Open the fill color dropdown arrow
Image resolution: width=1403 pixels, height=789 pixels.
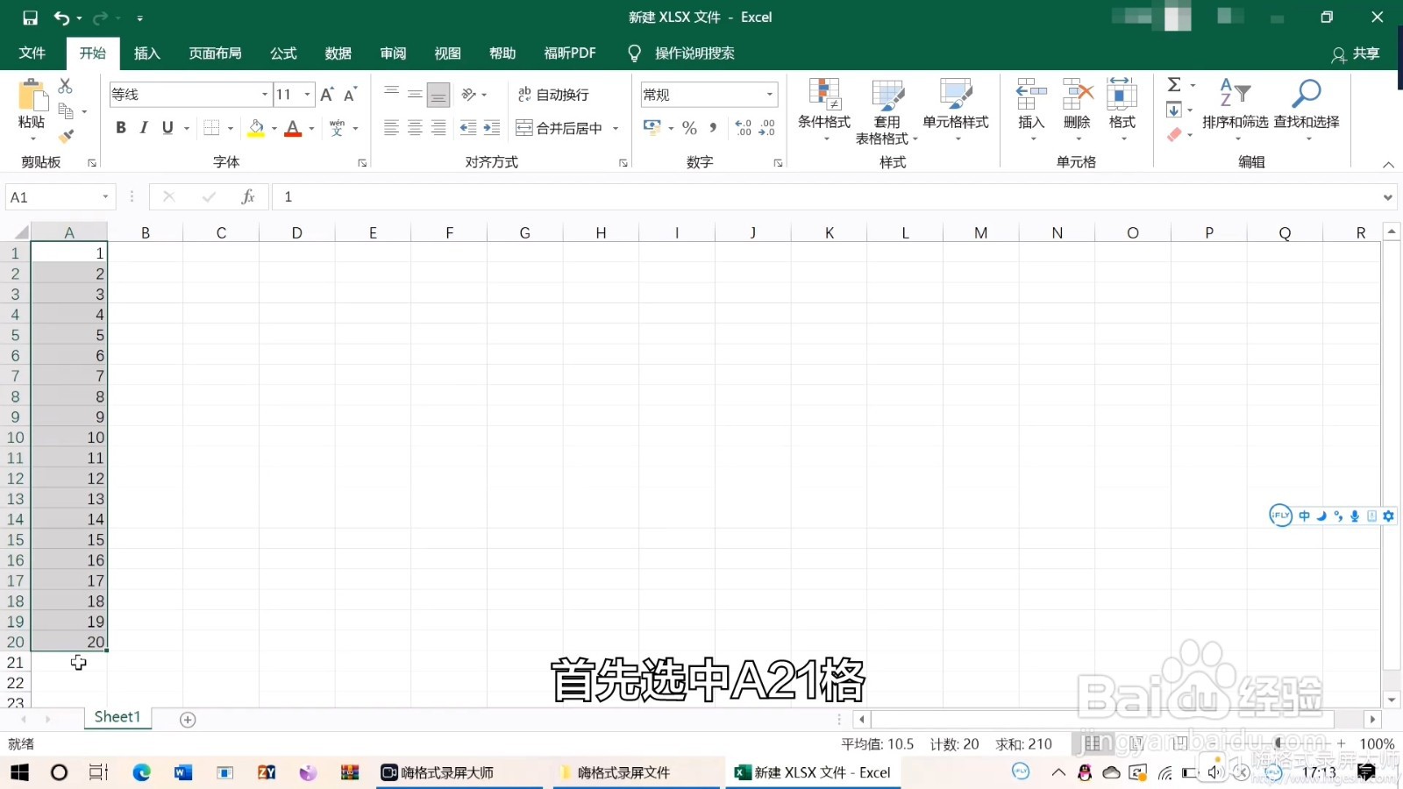pyautogui.click(x=273, y=128)
